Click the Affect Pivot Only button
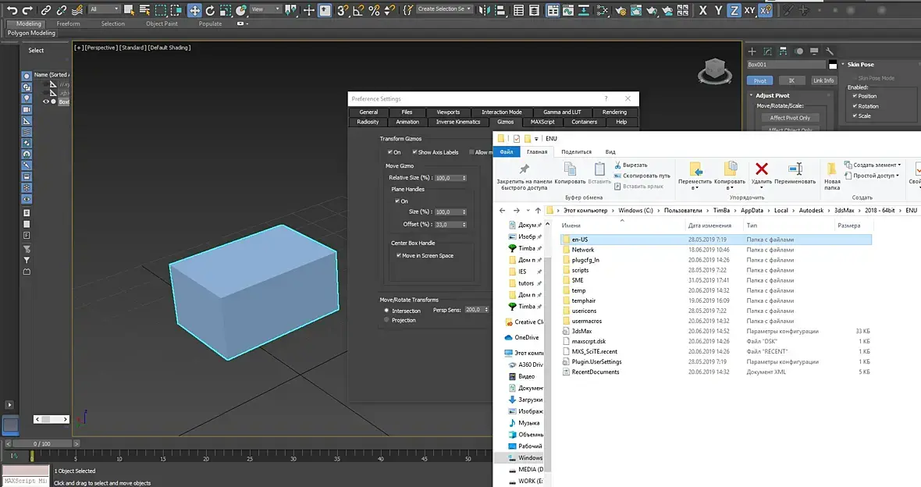 (790, 118)
